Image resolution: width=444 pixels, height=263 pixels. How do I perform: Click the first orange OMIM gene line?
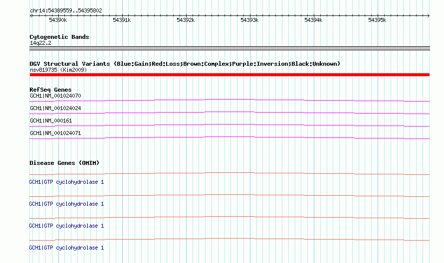[x=229, y=173]
